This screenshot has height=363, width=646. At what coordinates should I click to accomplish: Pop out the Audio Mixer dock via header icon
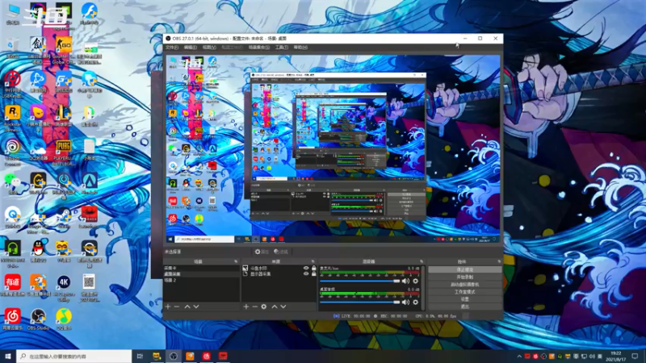(x=422, y=261)
